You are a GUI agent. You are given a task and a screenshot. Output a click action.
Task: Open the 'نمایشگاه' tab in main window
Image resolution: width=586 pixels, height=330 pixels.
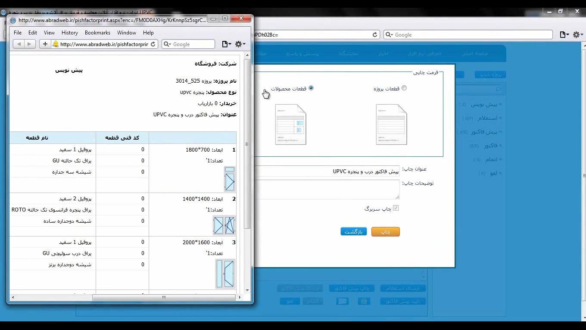tap(349, 53)
